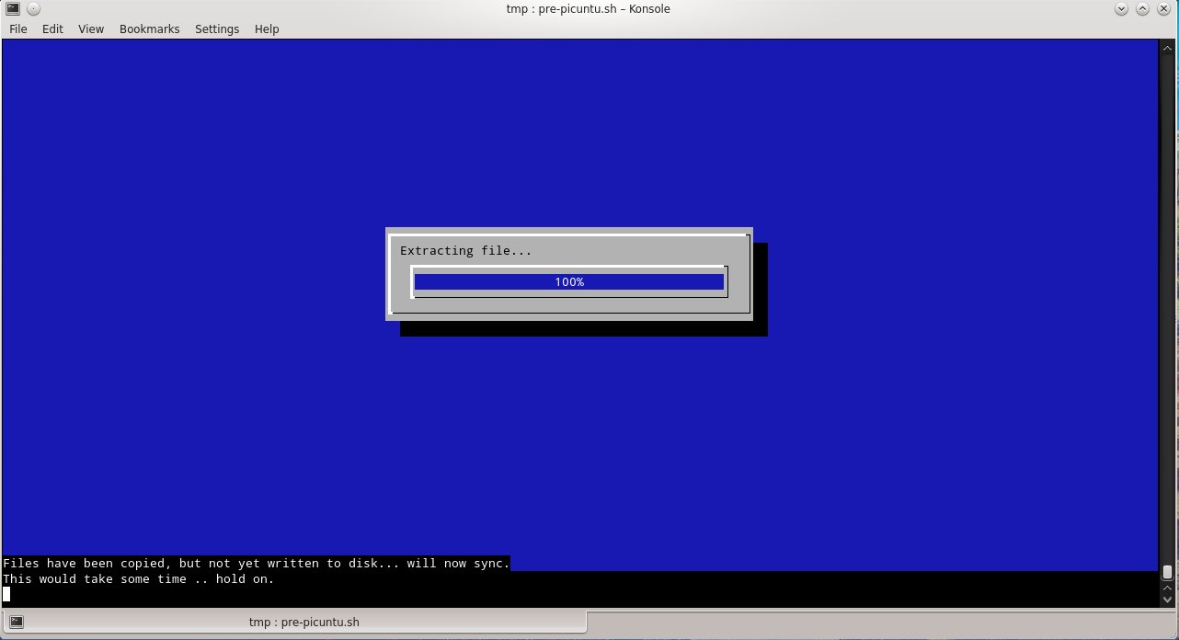Click the Konsole icon in the title bar
1179x640 pixels.
(x=12, y=8)
